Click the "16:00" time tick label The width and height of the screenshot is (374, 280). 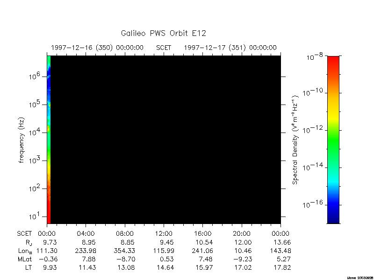coord(202,234)
